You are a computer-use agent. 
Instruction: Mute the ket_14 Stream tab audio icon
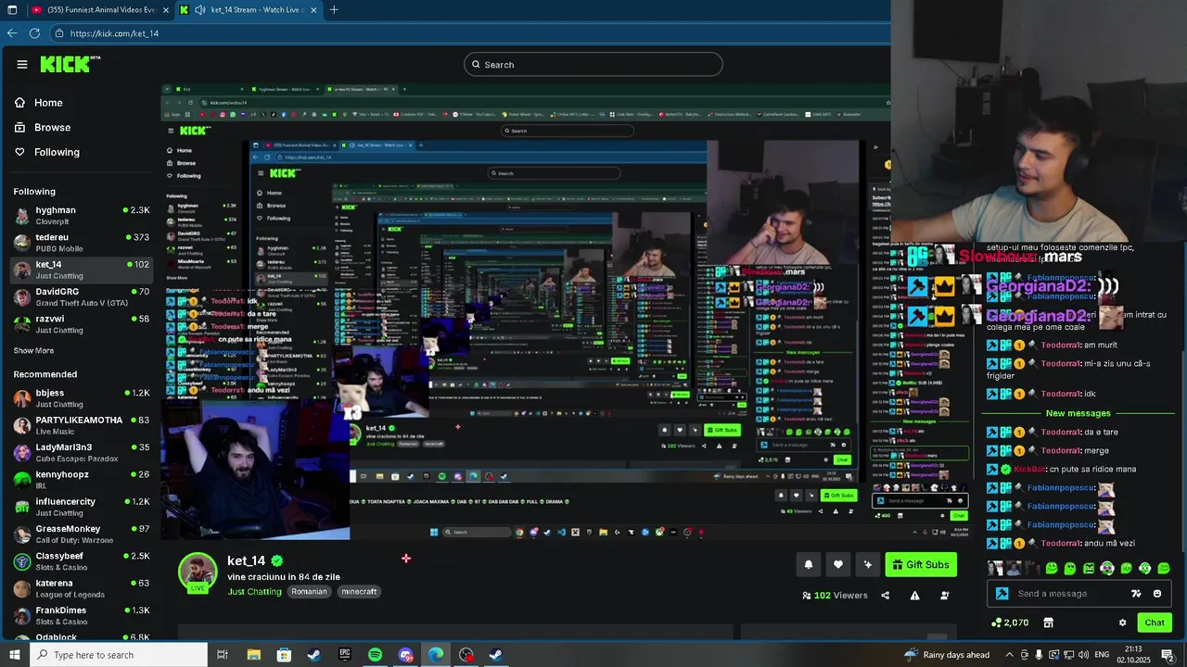pyautogui.click(x=199, y=10)
